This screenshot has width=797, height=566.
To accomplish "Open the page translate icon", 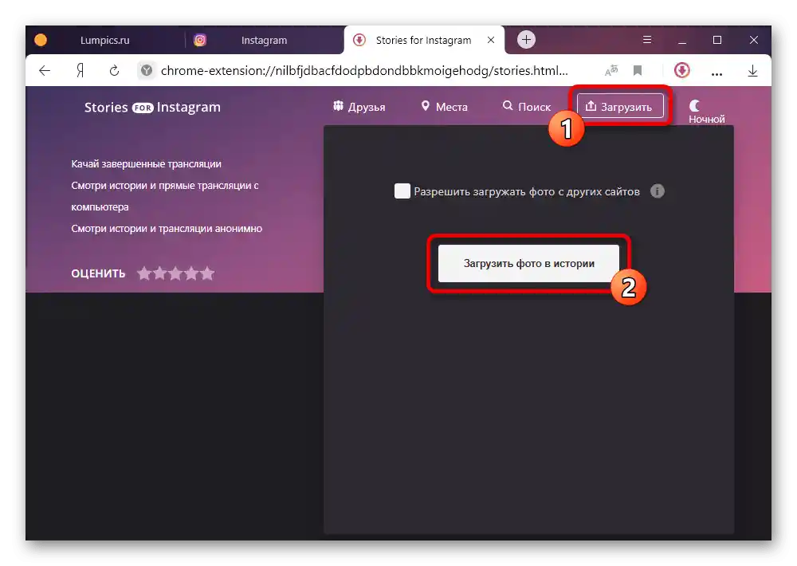I will (611, 70).
